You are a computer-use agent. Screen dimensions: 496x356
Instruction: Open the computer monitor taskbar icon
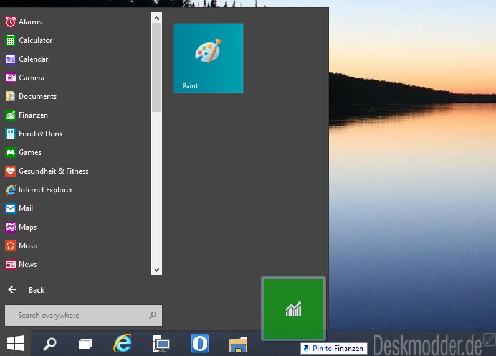(161, 344)
